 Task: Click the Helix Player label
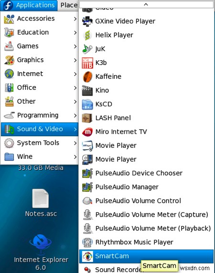[114, 35]
